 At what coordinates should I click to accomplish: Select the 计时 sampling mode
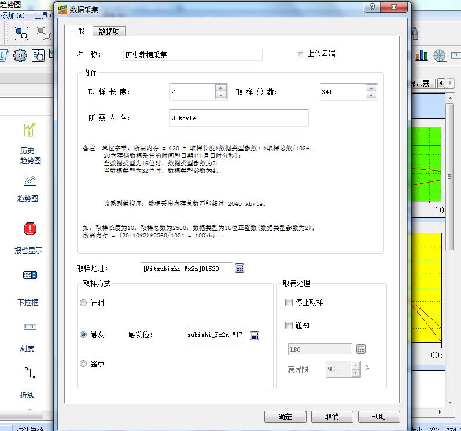pyautogui.click(x=83, y=303)
